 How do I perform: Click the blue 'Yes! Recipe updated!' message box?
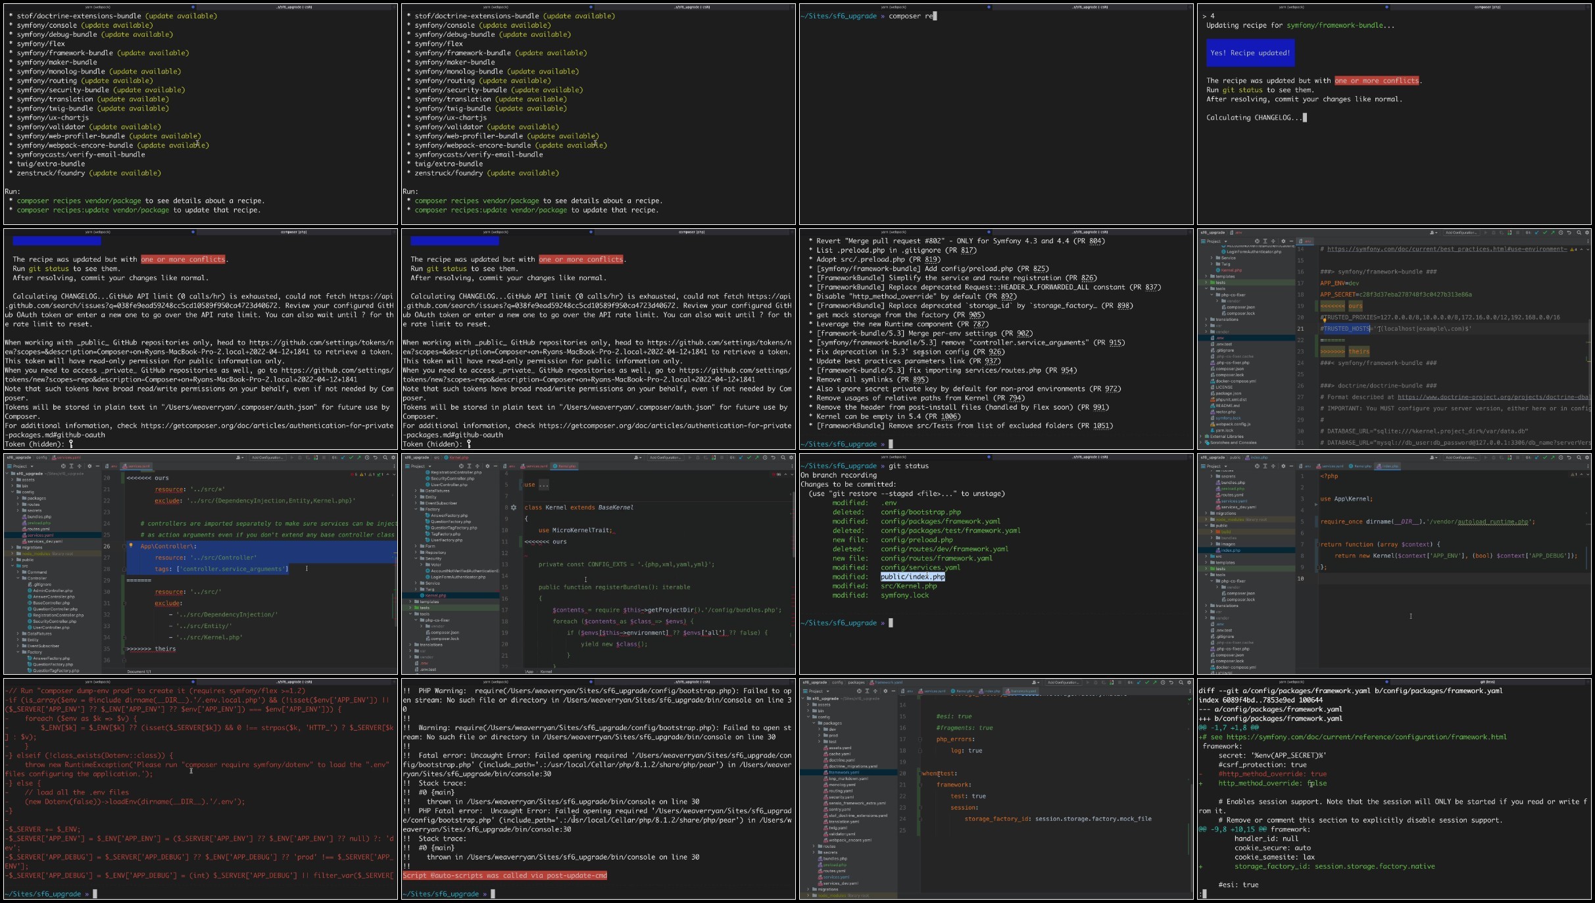[x=1250, y=53]
